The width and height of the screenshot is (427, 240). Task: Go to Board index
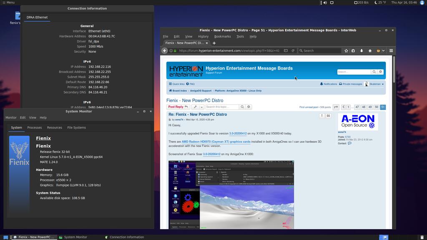178,90
